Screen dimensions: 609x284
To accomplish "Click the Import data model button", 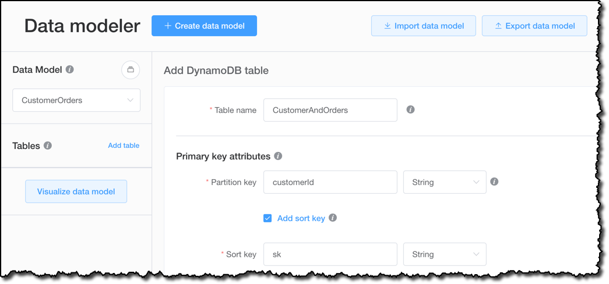I will click(423, 26).
